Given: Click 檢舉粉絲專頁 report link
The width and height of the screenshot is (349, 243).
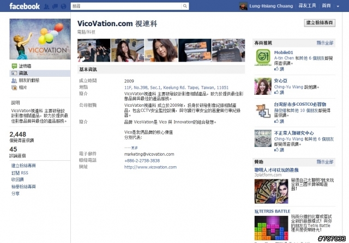Looking at the screenshot, I should tap(23, 186).
